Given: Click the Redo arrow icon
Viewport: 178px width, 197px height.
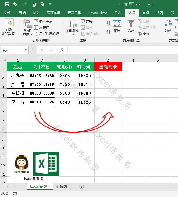Looking at the screenshot, I should click(x=25, y=4).
